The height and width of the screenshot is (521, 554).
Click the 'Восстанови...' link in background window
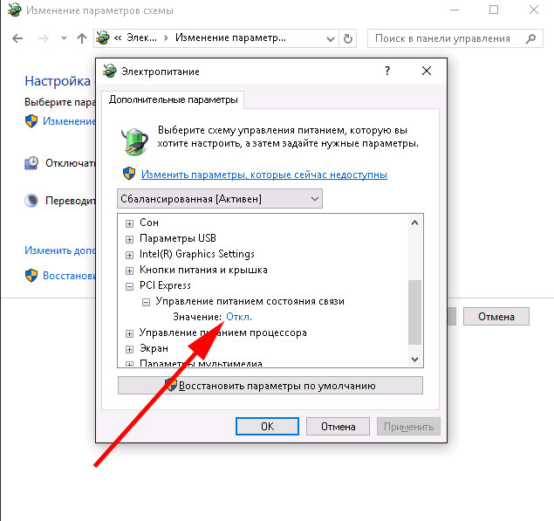pyautogui.click(x=69, y=276)
